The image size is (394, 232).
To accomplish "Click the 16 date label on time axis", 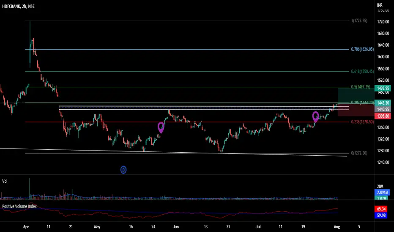I will 131,227.
